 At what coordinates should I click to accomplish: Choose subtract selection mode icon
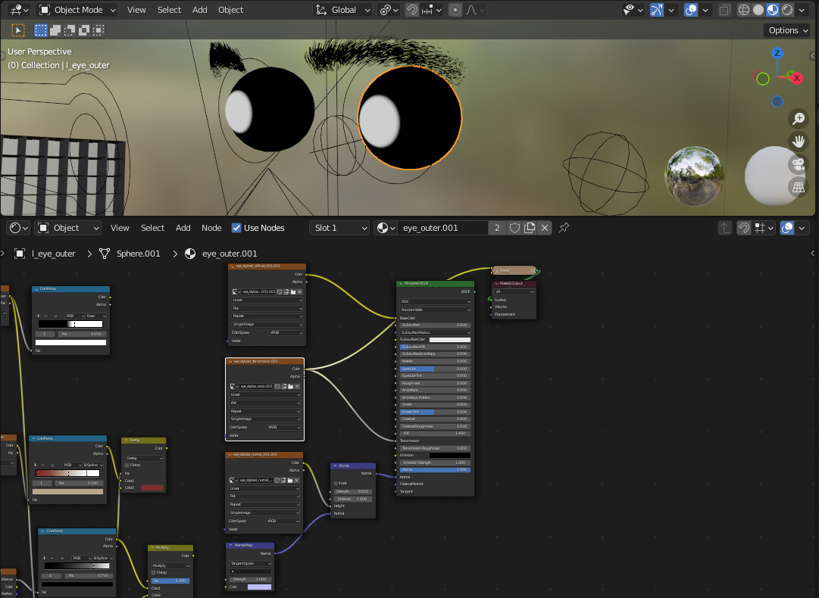point(70,30)
